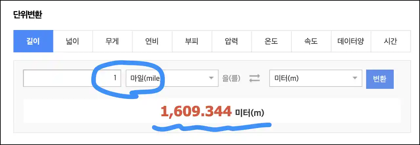Click the 1,609.344 result value
The width and height of the screenshot is (420, 145).
coord(196,112)
